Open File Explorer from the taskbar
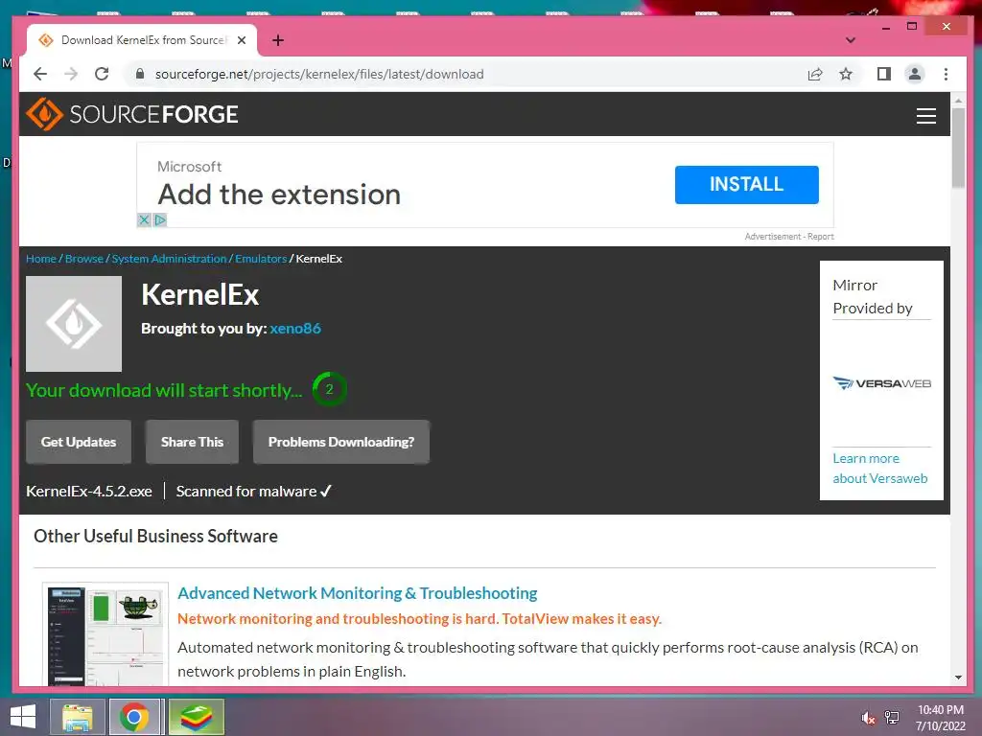The image size is (982, 736). pyautogui.click(x=78, y=717)
